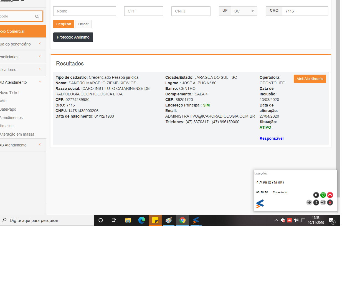
Task: Click the CRO input field
Action: [x=305, y=11]
